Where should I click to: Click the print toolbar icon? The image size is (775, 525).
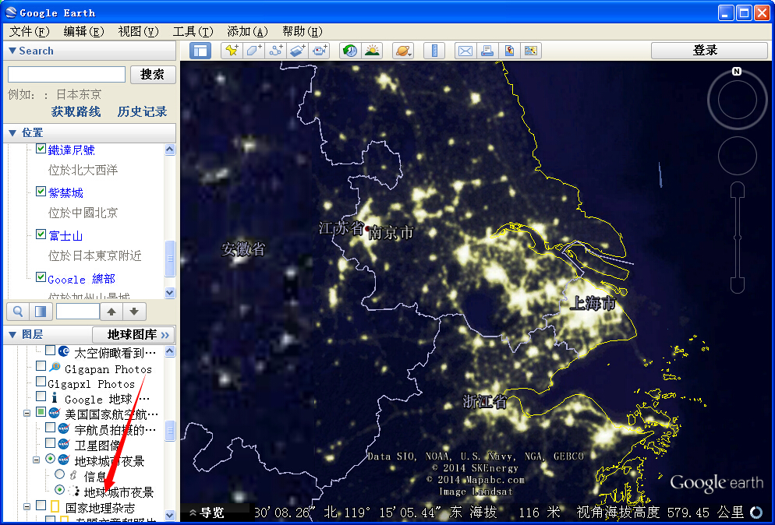[487, 51]
